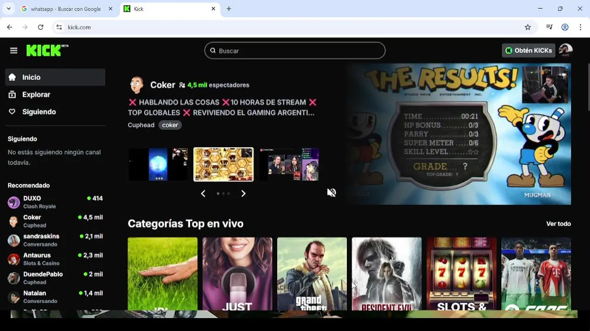Click DuendePablo avatar in sidebar
590x331 pixels.
pos(14,278)
